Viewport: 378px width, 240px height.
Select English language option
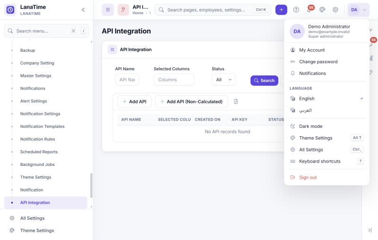tap(326, 99)
